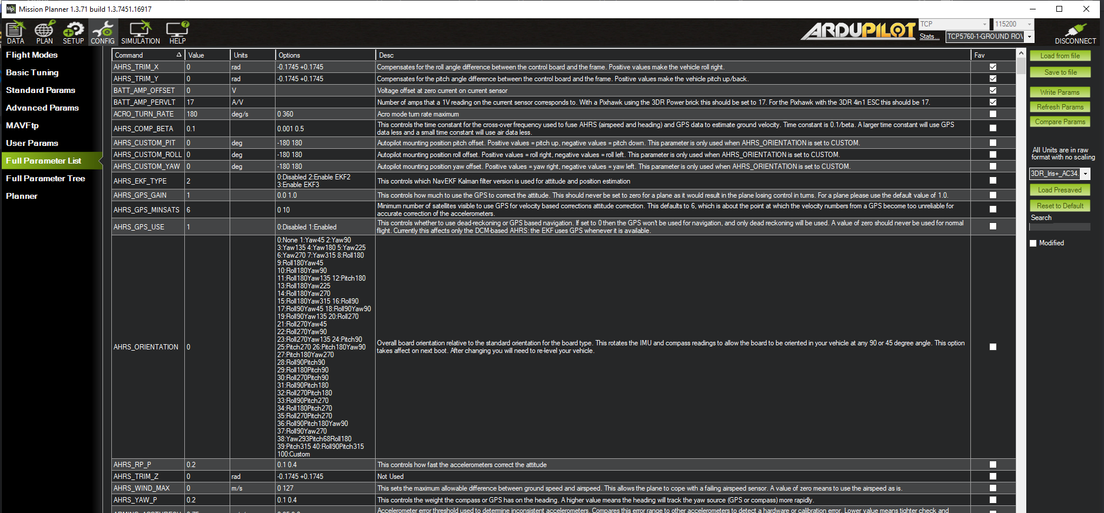Go to Flight Modes section
This screenshot has width=1104, height=513.
click(x=32, y=55)
